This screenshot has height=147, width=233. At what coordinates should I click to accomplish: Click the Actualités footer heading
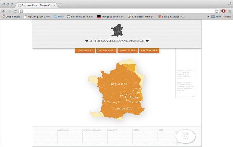[x=64, y=130]
